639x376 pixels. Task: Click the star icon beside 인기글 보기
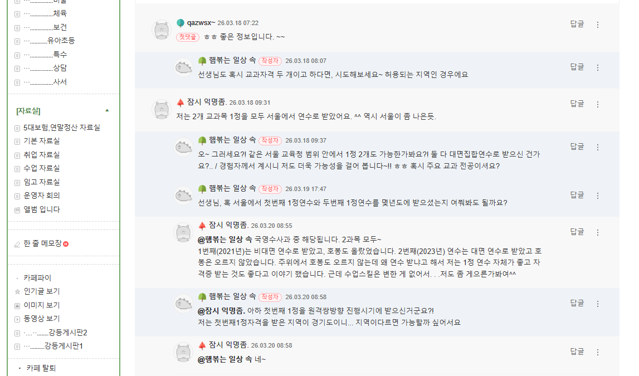point(17,291)
